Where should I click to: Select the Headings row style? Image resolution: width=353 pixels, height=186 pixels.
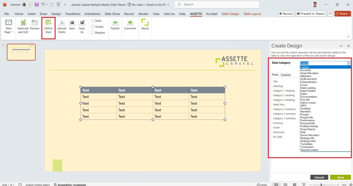(x=278, y=86)
